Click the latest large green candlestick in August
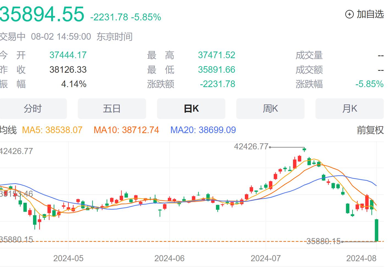Viewport: 389px width, 267px height. (x=377, y=230)
